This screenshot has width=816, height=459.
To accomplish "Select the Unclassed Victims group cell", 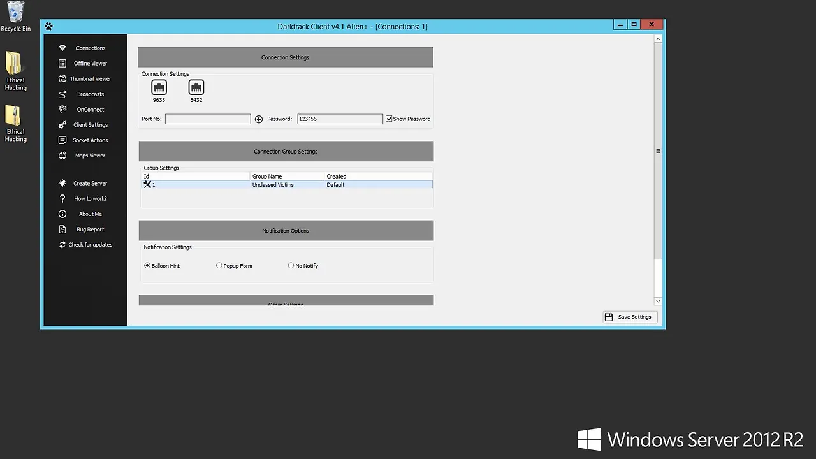I will [x=273, y=185].
